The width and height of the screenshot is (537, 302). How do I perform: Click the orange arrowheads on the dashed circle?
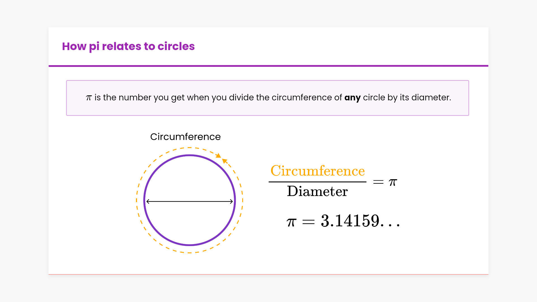(222, 158)
